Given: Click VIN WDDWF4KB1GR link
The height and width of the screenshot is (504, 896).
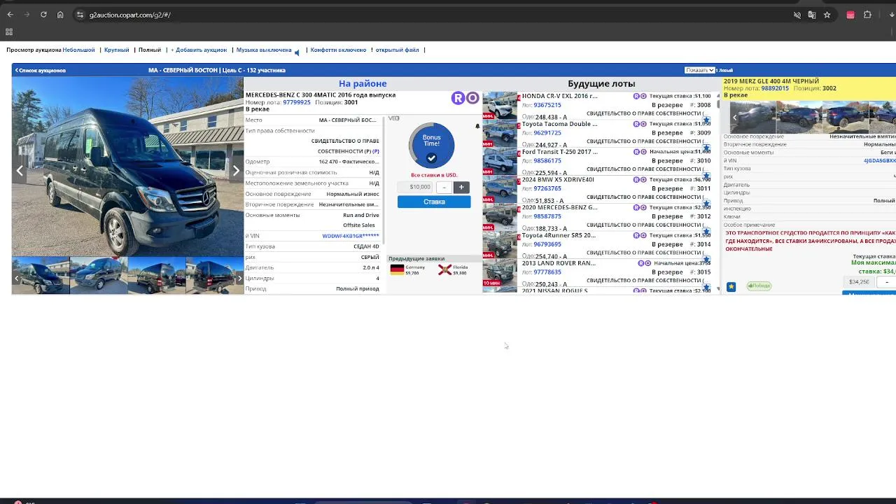Looking at the screenshot, I should click(351, 236).
